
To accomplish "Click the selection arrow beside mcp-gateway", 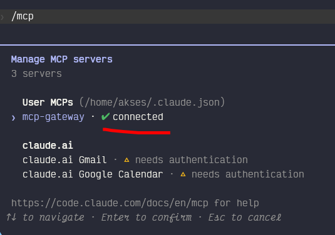I will pos(13,117).
